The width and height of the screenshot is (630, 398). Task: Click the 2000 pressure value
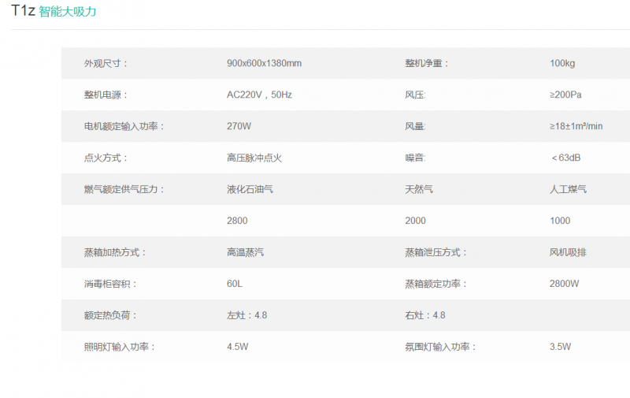click(x=415, y=221)
